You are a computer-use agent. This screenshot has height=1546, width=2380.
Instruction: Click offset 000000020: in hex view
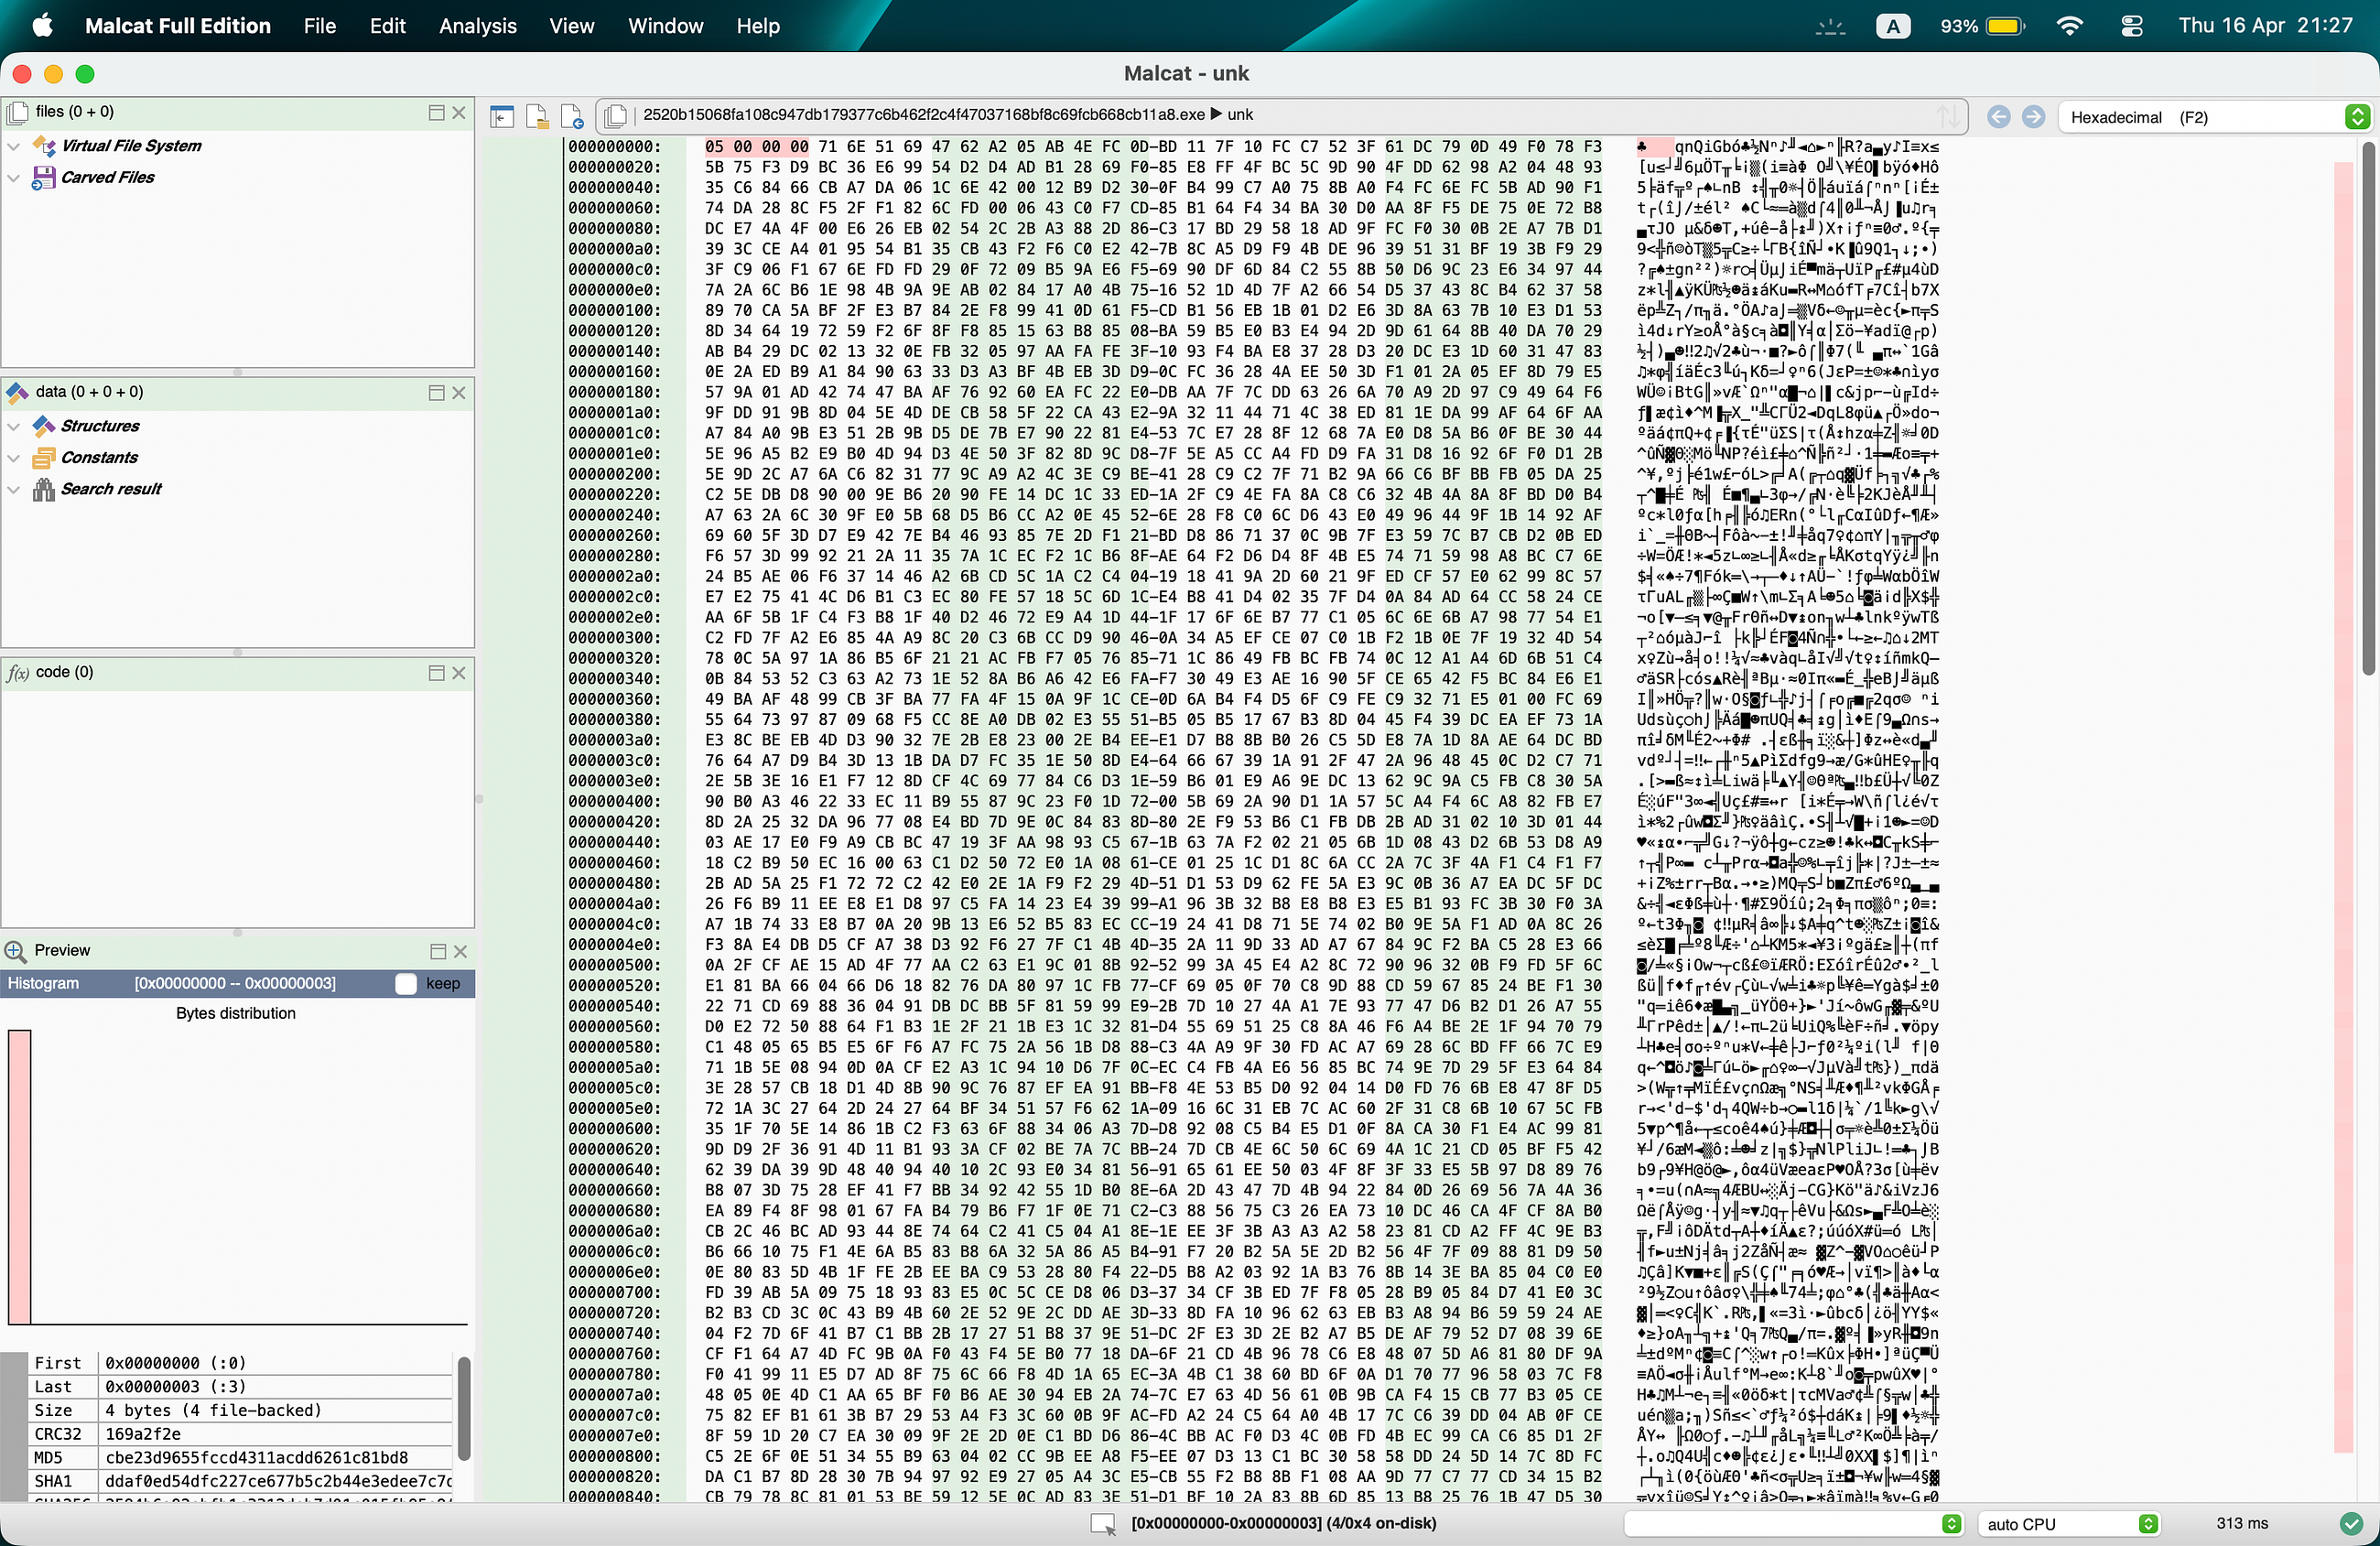tap(614, 167)
